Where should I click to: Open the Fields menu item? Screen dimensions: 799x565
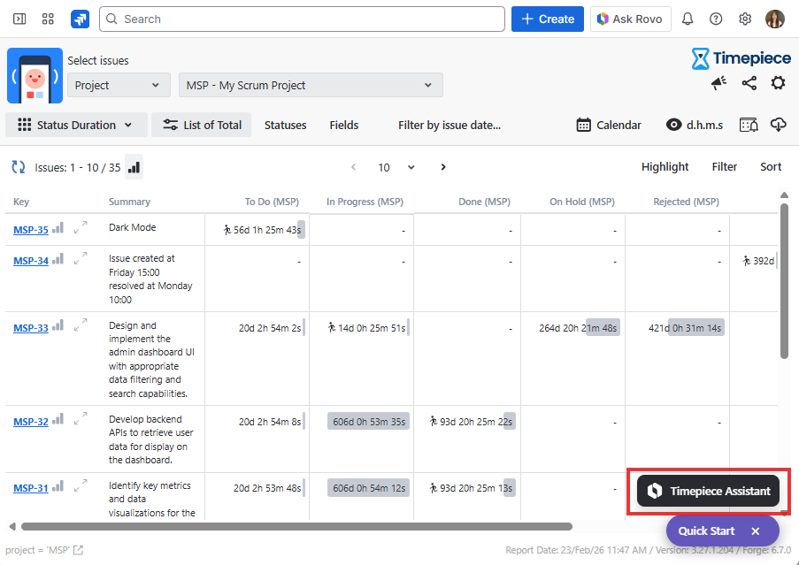tap(343, 125)
